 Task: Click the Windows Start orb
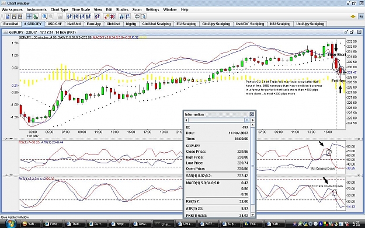(x=11, y=224)
